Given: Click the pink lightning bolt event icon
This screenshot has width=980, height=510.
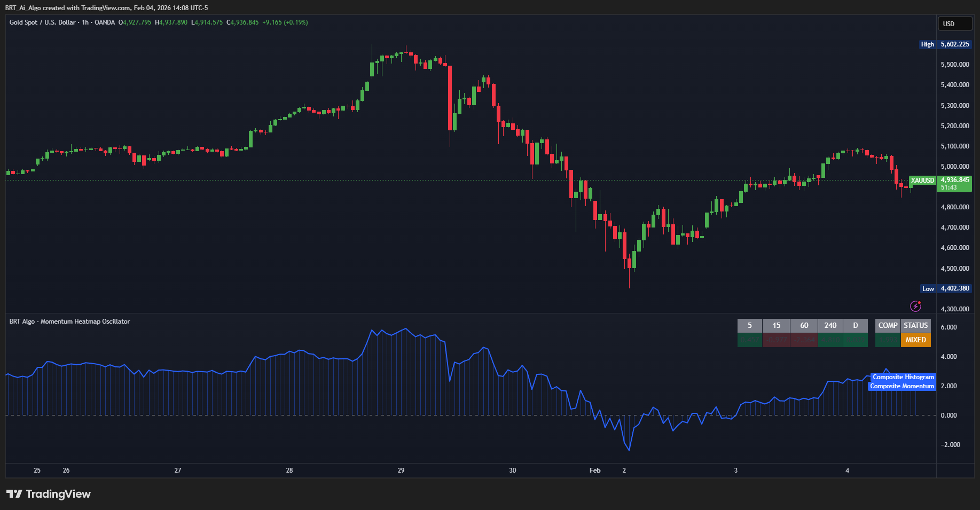Looking at the screenshot, I should click(915, 306).
